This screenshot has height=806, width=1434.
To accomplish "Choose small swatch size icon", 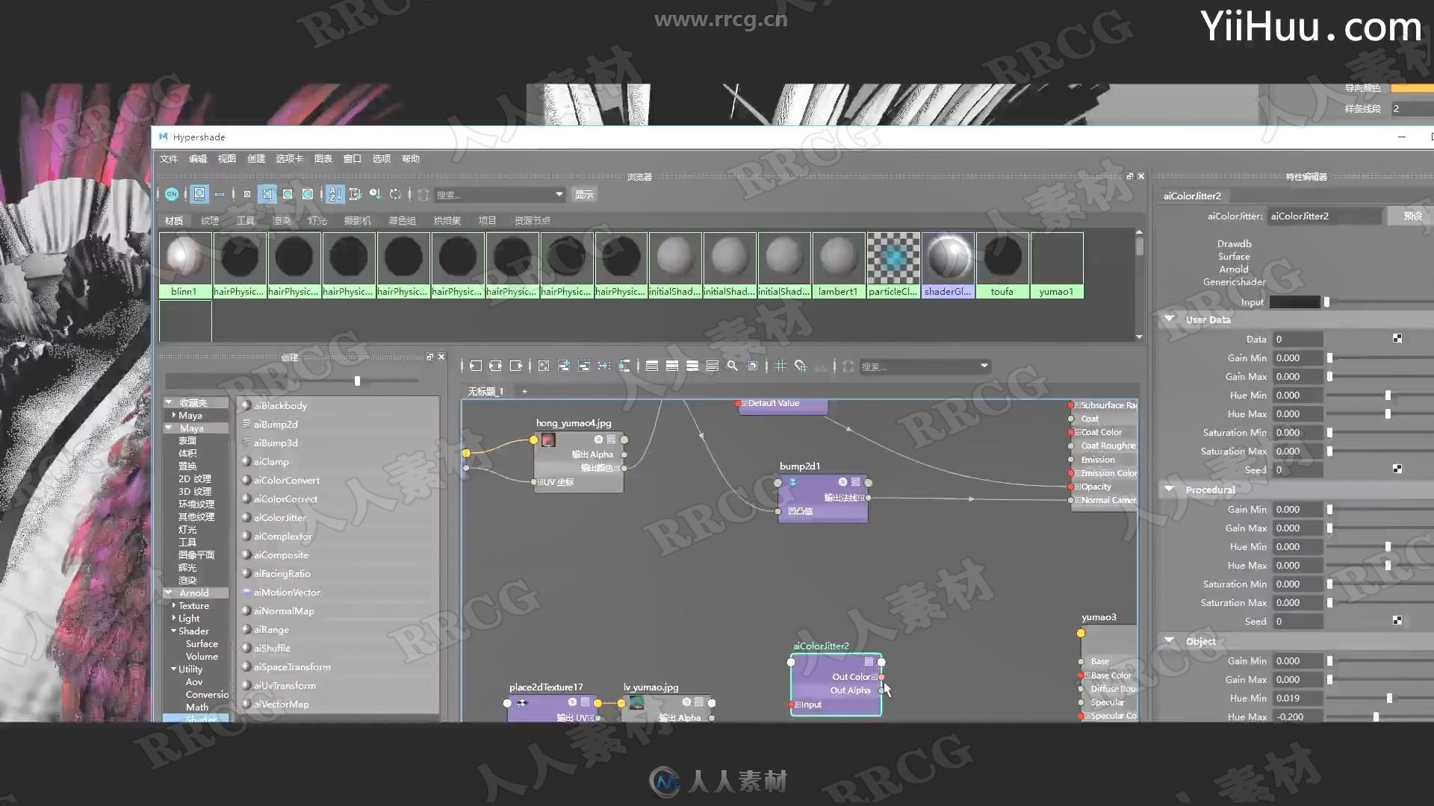I will [x=247, y=194].
